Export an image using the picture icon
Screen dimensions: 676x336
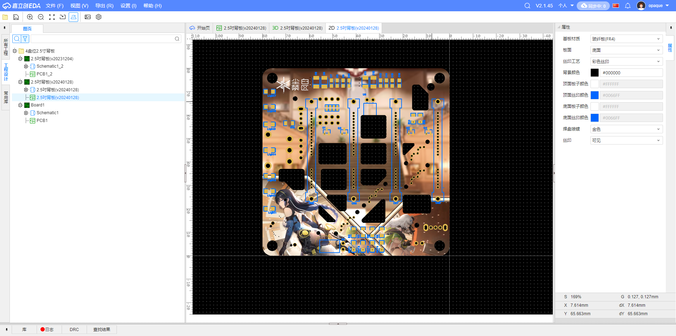88,17
